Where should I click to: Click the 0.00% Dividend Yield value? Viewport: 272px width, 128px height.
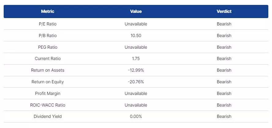point(136,116)
